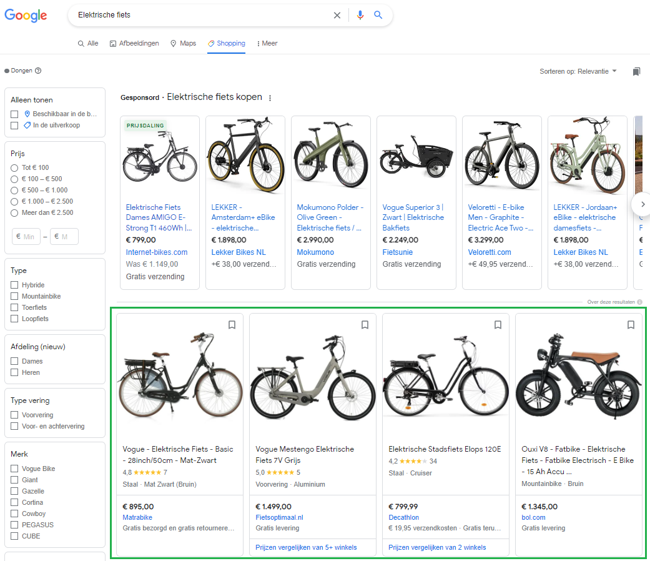This screenshot has width=650, height=561.
Task: Select price € 100 – € 500
Action: coord(14,179)
